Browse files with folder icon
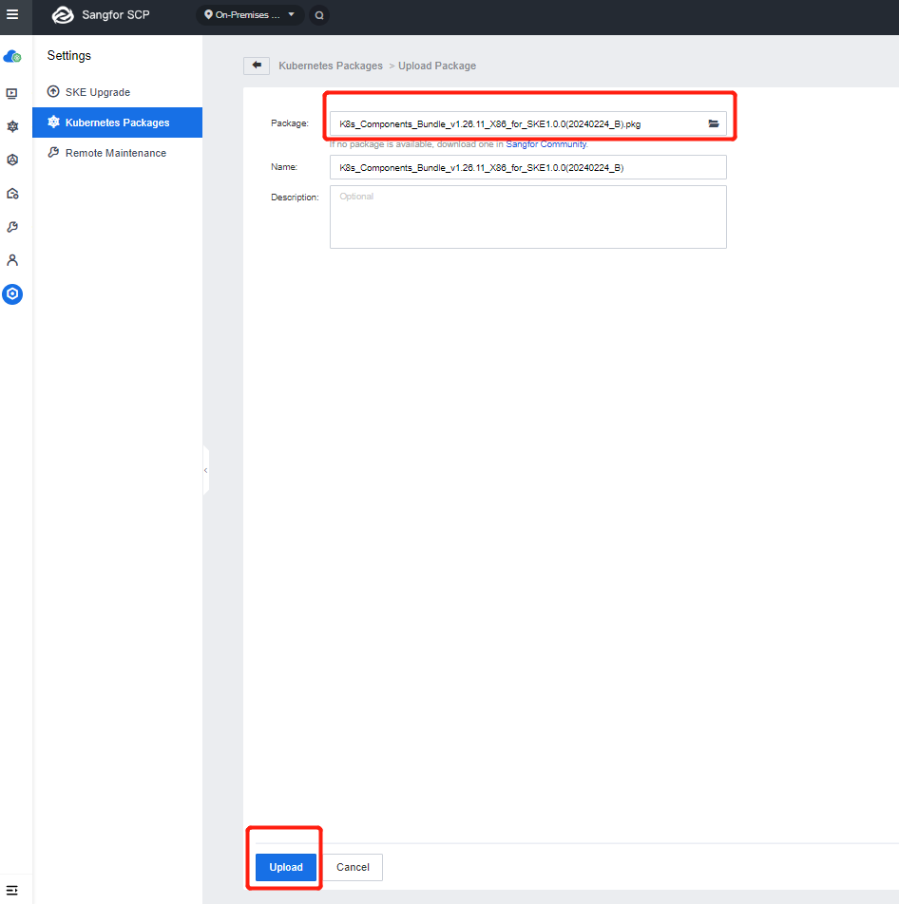The image size is (899, 904). coord(713,123)
